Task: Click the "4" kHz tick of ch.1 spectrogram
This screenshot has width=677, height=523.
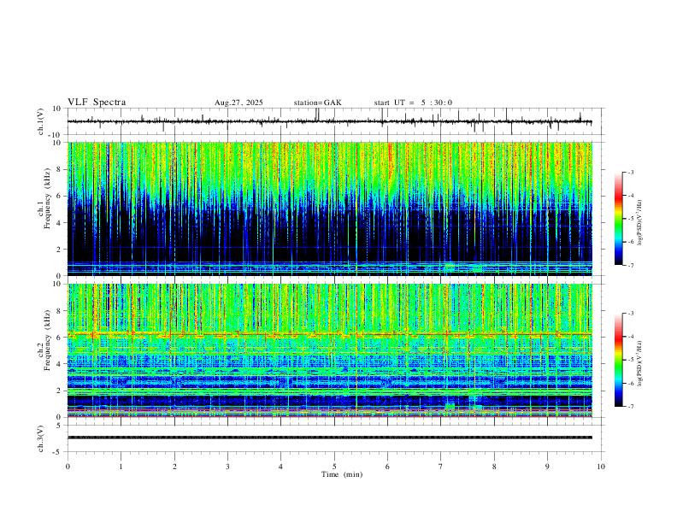Action: (x=59, y=223)
